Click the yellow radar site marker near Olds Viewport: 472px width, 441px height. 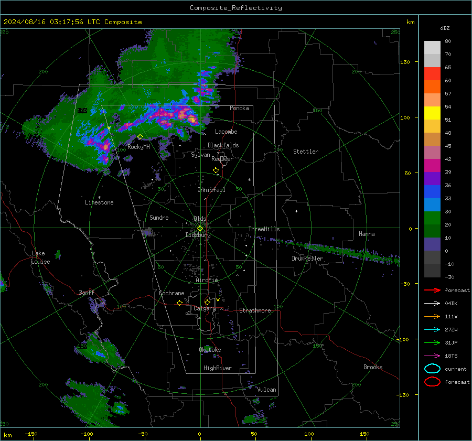[x=200, y=229]
